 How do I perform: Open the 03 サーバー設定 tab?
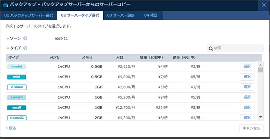point(121,15)
